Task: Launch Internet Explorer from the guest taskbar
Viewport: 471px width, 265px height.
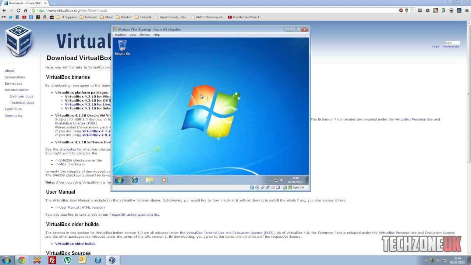Action: (135, 180)
